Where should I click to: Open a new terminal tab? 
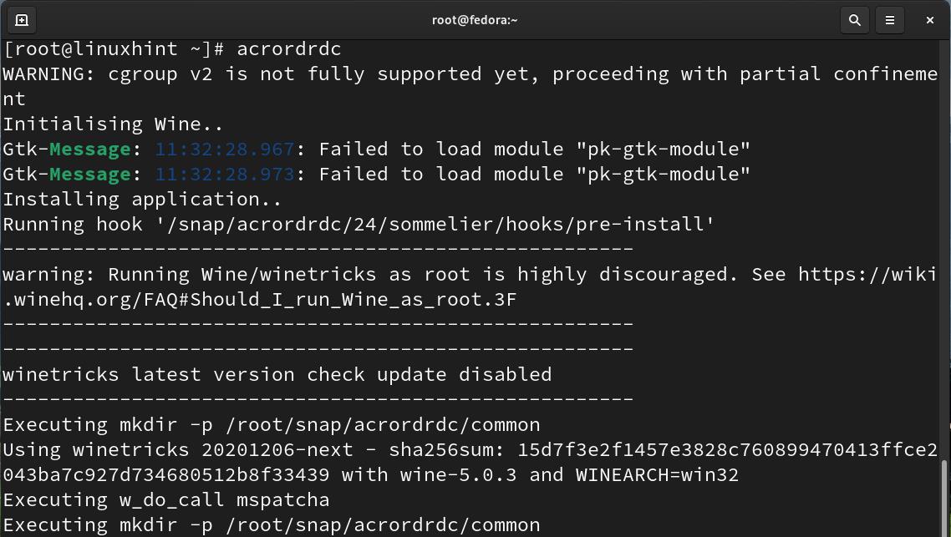point(22,20)
